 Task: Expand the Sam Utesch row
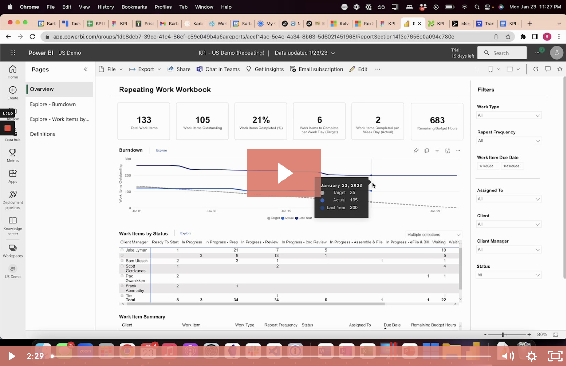click(122, 260)
